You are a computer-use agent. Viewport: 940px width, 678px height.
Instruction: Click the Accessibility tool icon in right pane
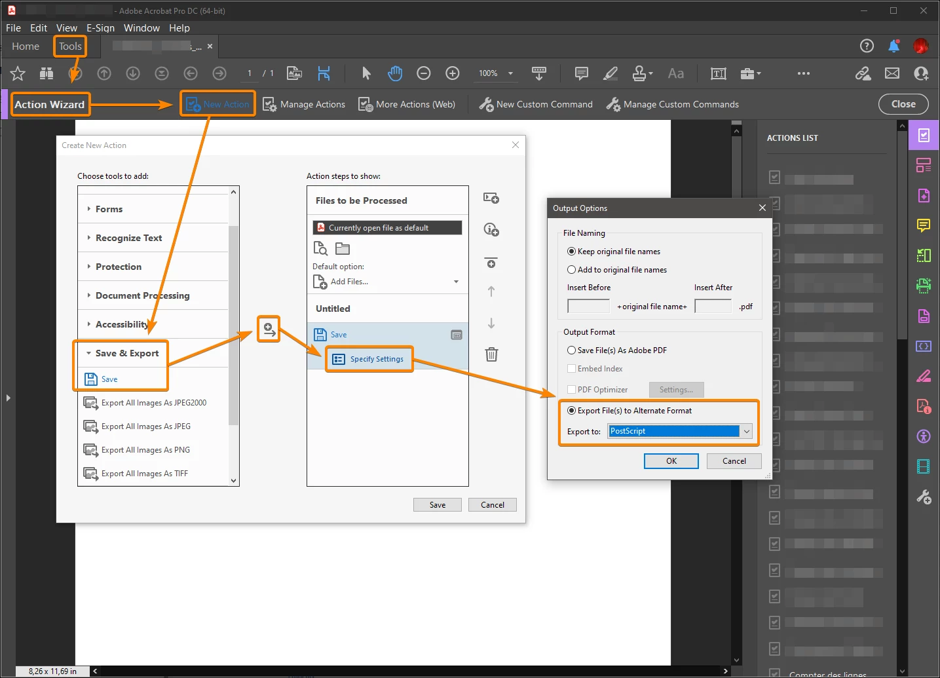pos(924,437)
